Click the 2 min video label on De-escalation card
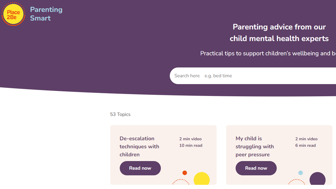The height and width of the screenshot is (189, 336). 191,139
